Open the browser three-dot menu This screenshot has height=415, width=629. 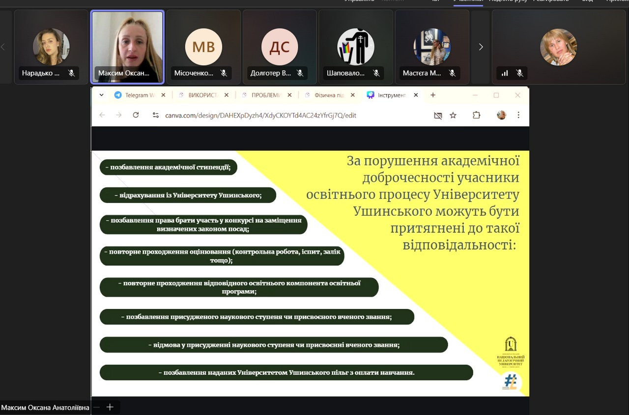point(518,115)
